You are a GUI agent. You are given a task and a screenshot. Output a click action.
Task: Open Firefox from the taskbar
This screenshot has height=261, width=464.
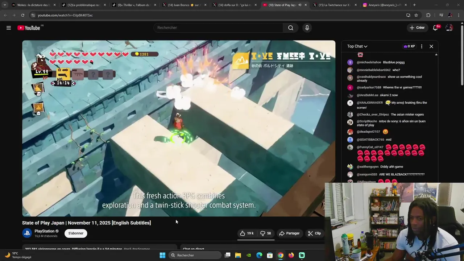pos(291,255)
